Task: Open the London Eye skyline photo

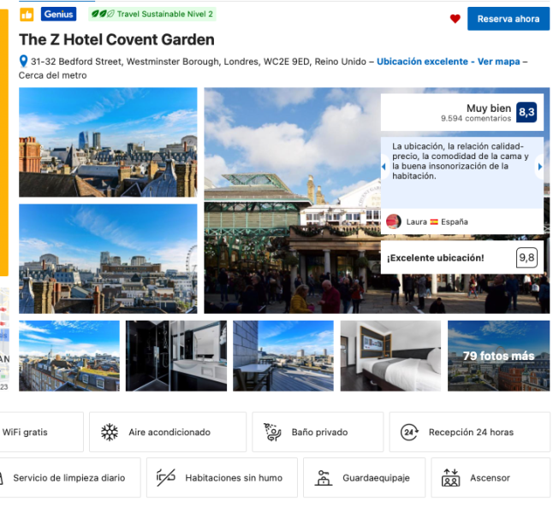Action: point(108,259)
